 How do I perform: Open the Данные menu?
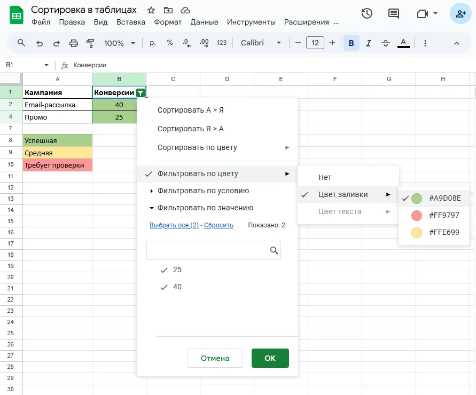[204, 22]
